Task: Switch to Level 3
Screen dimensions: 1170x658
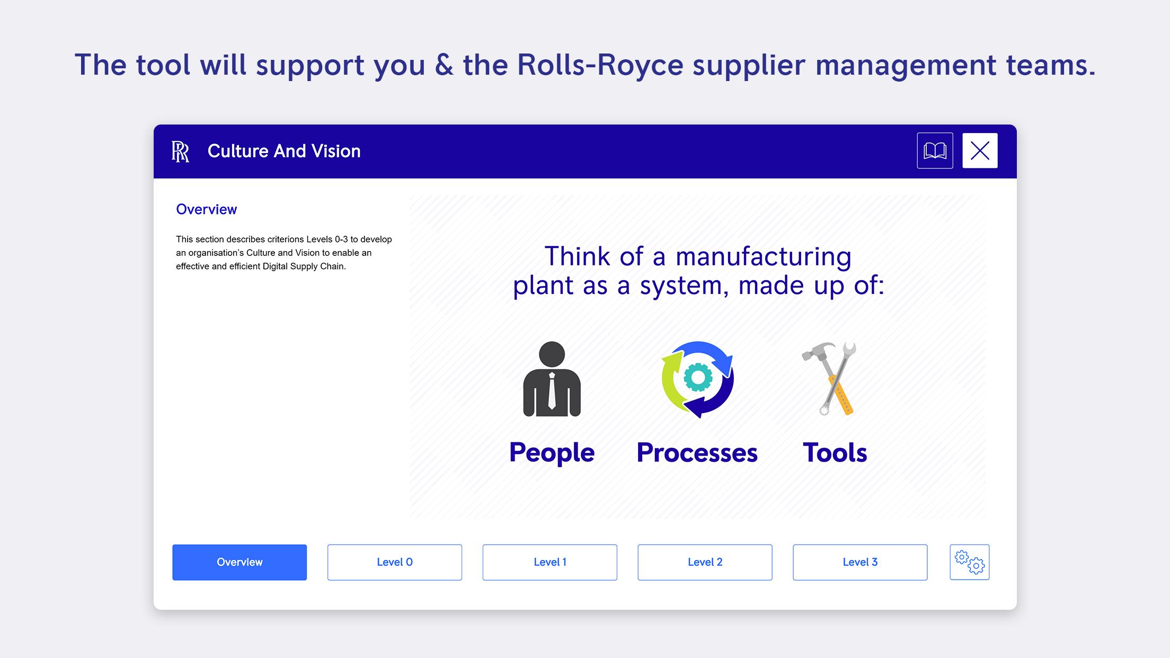Action: [x=860, y=562]
